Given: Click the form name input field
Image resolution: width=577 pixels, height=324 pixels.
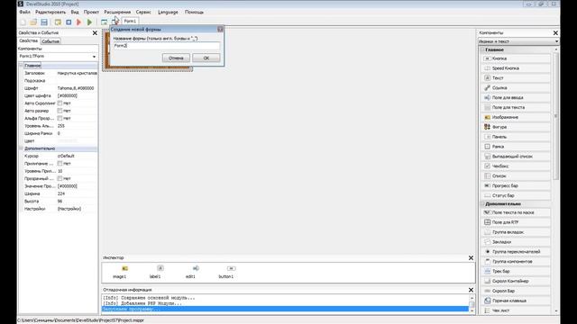Looking at the screenshot, I should click(166, 46).
